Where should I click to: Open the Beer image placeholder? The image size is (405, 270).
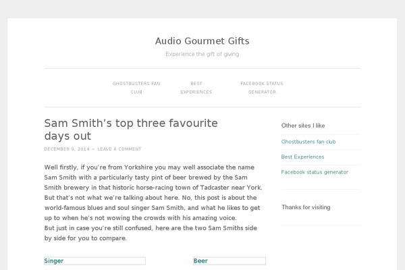click(x=229, y=261)
